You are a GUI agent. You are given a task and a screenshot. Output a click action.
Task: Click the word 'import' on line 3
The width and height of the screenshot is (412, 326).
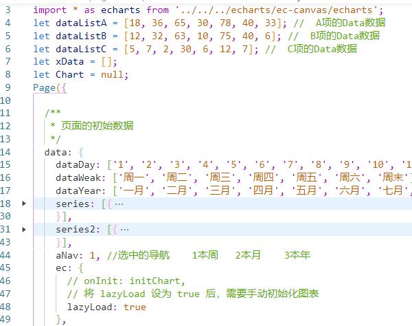pyautogui.click(x=50, y=10)
